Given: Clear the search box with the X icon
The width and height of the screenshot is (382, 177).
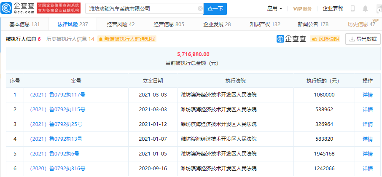Looking at the screenshot, I should [x=200, y=8].
